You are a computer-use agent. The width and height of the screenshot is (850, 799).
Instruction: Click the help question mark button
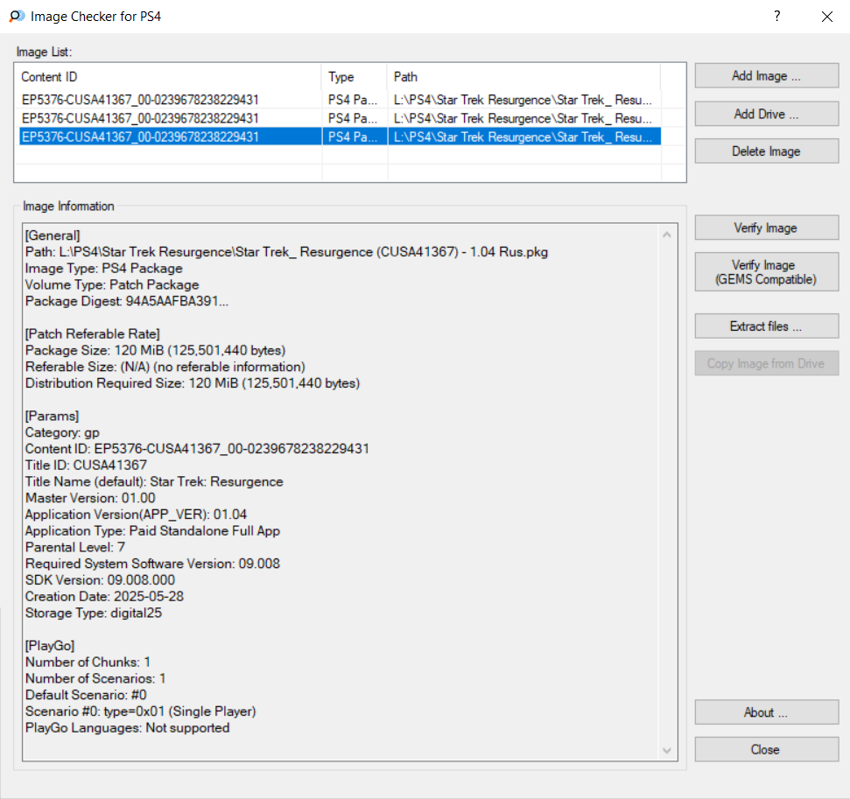[x=776, y=17]
